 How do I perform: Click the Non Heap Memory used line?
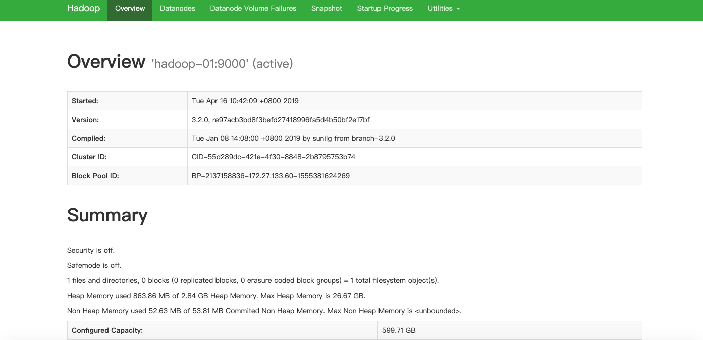pos(264,311)
